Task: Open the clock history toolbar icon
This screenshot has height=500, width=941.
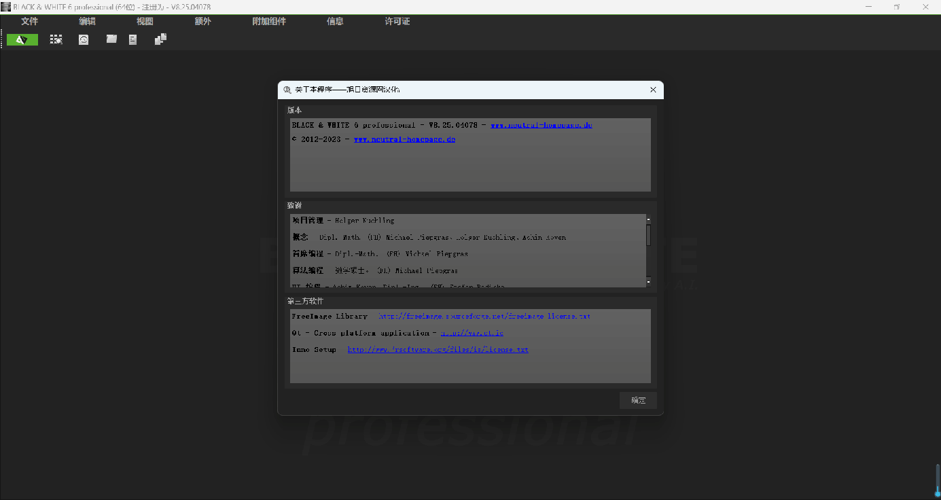Action: coord(84,40)
